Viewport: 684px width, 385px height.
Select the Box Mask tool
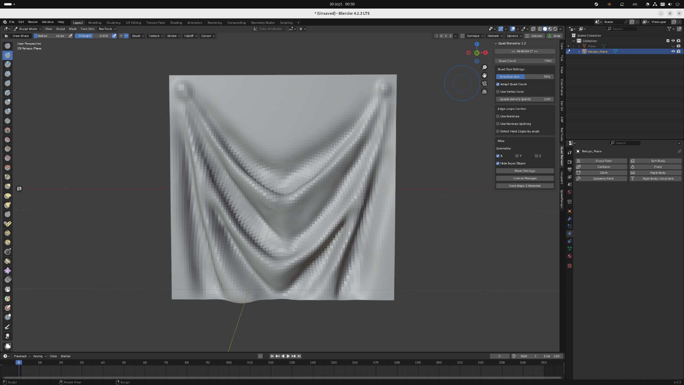(8, 346)
